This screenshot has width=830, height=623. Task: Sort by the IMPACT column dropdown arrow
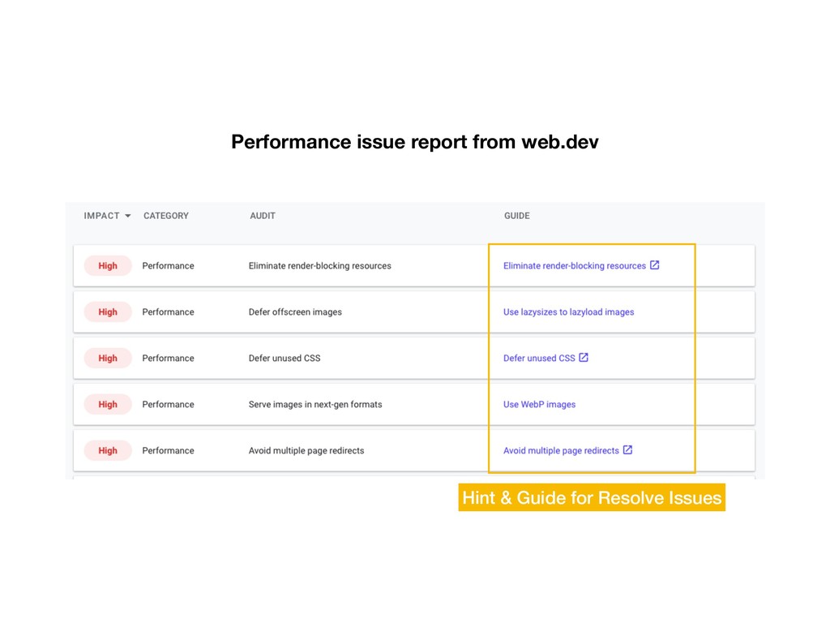[127, 216]
